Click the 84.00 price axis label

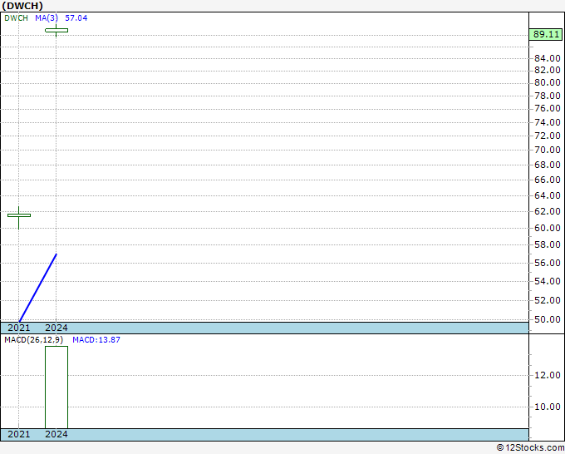click(x=546, y=58)
